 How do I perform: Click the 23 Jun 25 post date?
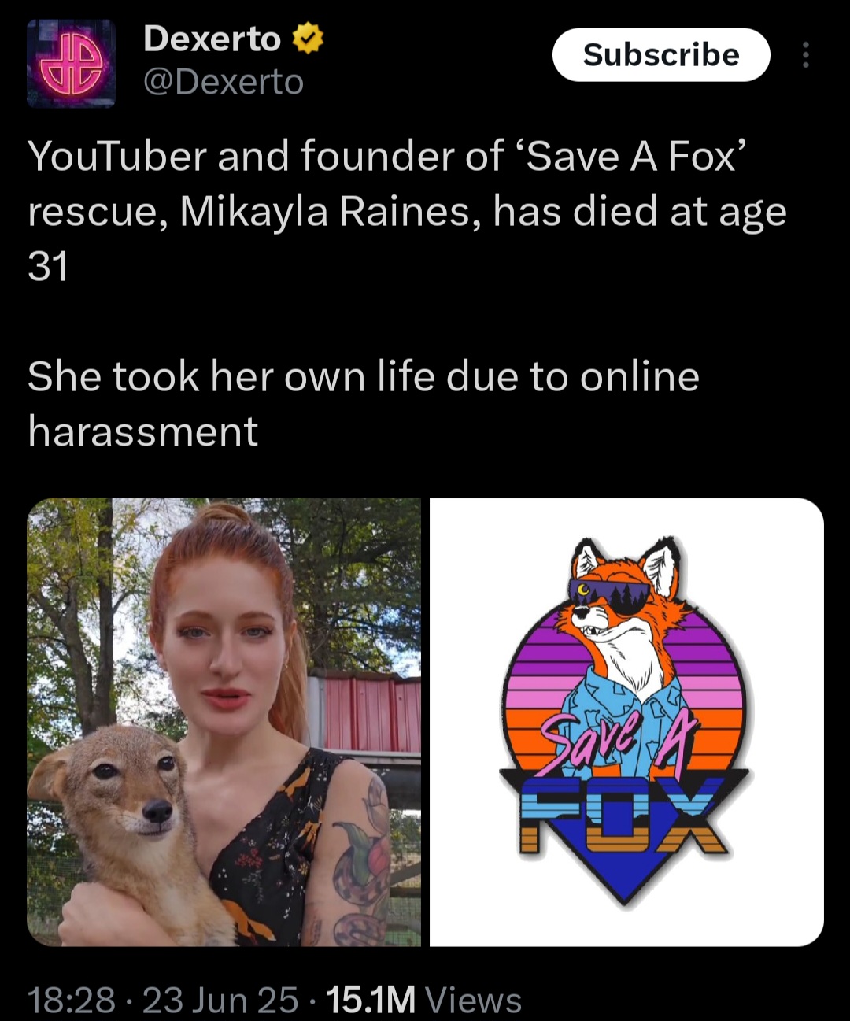(220, 1000)
